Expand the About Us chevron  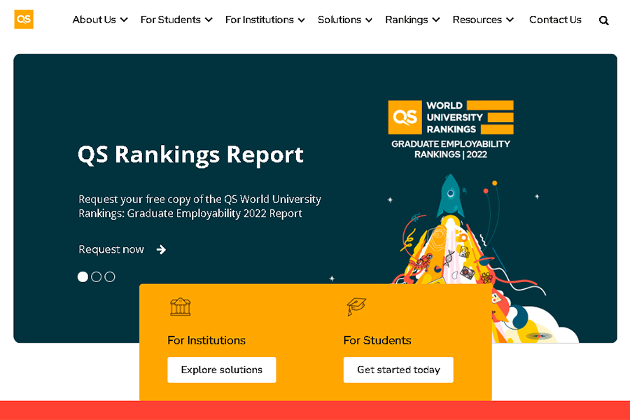pos(124,20)
